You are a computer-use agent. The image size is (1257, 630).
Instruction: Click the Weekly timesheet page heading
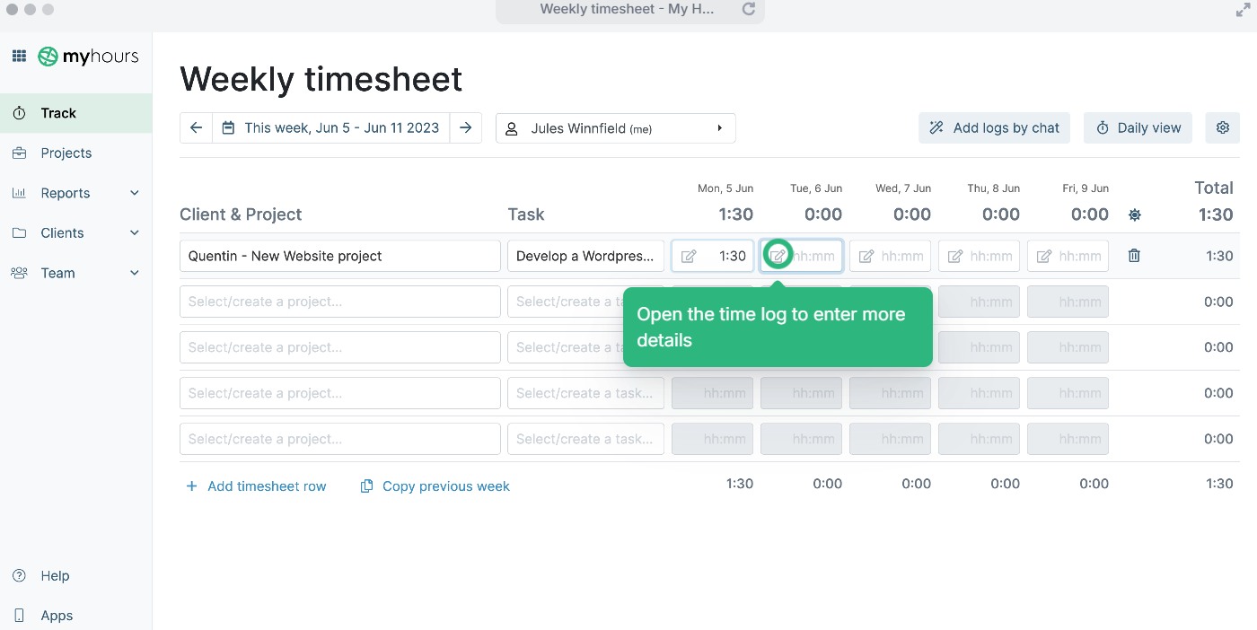tap(321, 80)
